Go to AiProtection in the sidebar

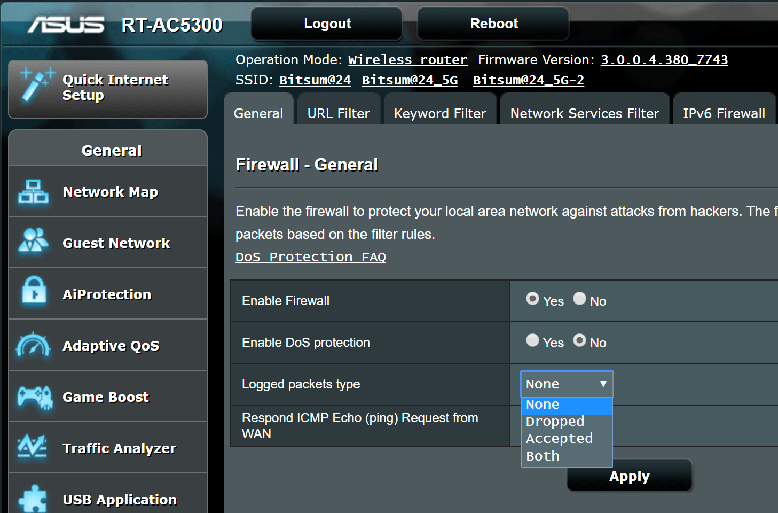(x=108, y=294)
